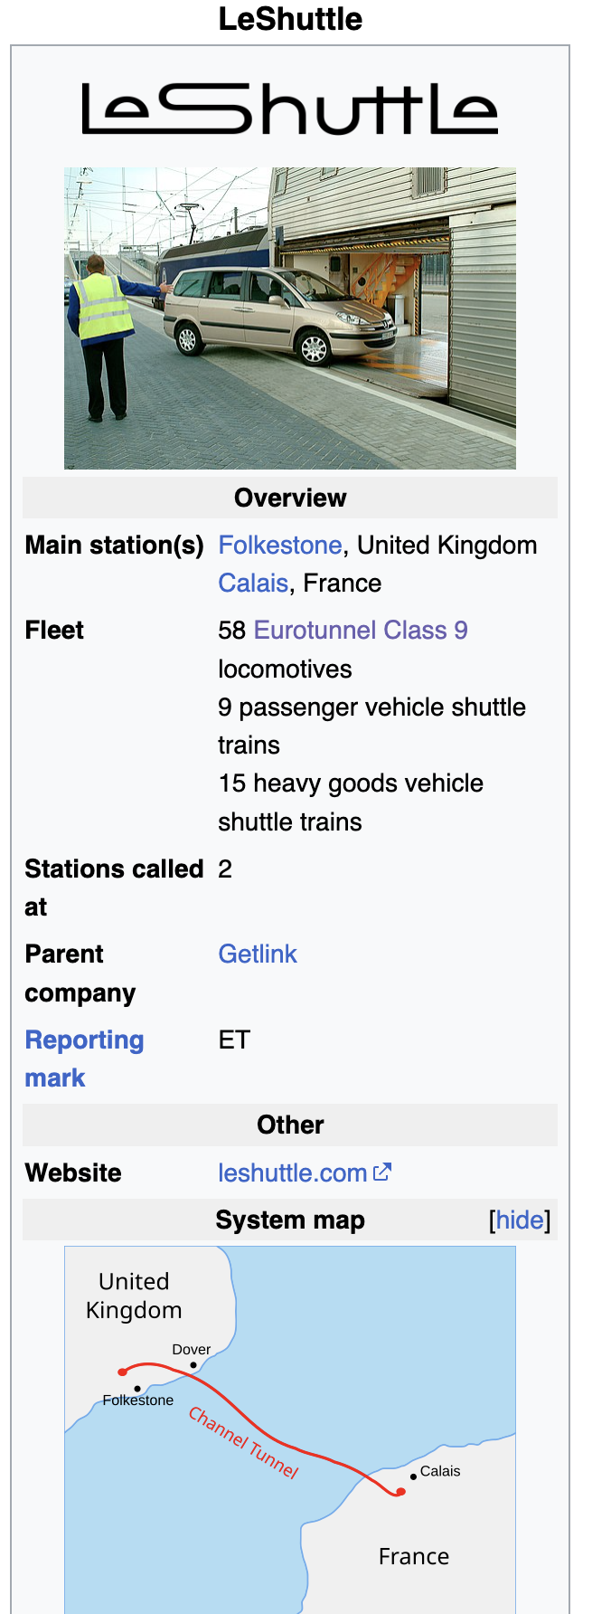
Task: Click the LeShuttle infobox title
Action: pyautogui.click(x=290, y=19)
